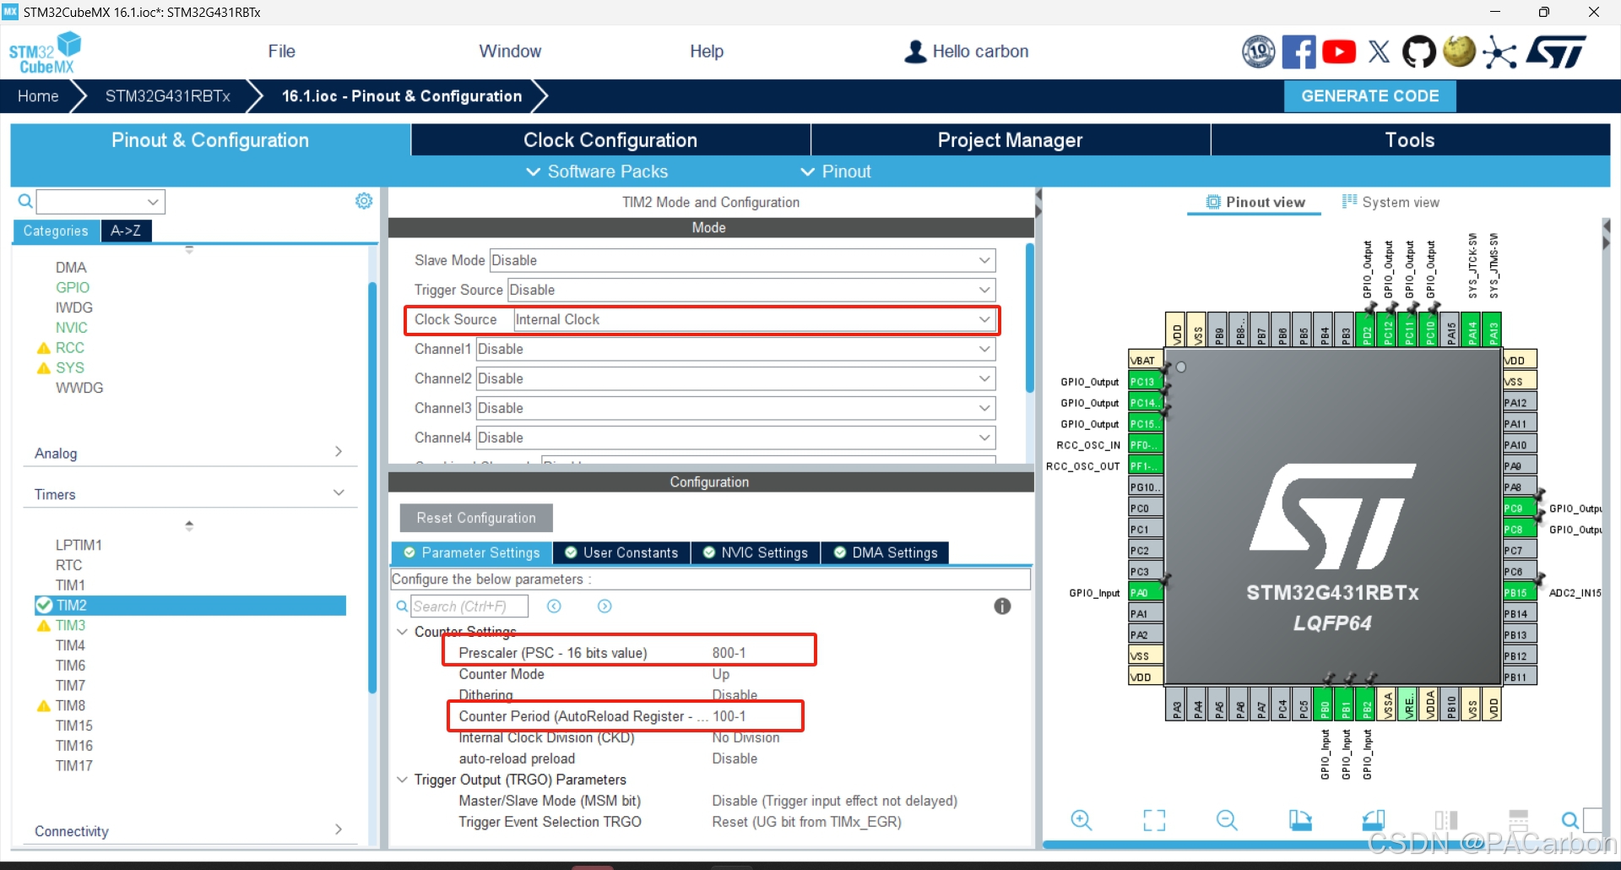Select TIM3 in the Timers list
This screenshot has height=870, width=1621.
click(x=71, y=625)
